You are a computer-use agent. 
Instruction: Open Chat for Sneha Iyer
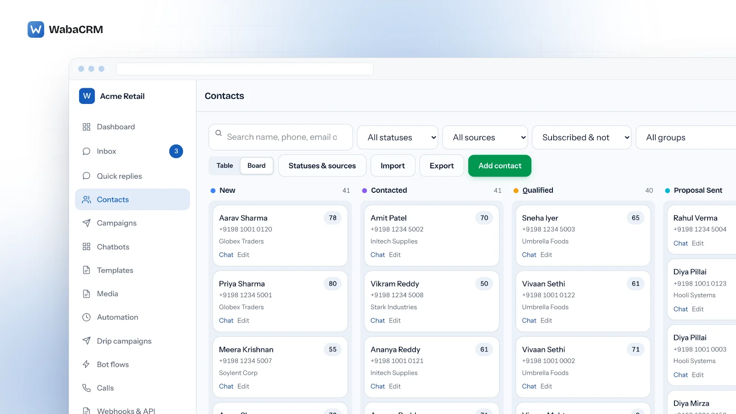tap(529, 255)
